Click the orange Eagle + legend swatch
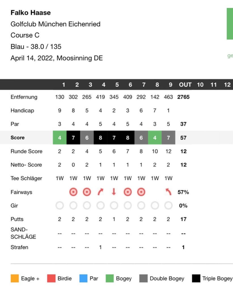This screenshot has width=233, height=290. click(x=14, y=278)
